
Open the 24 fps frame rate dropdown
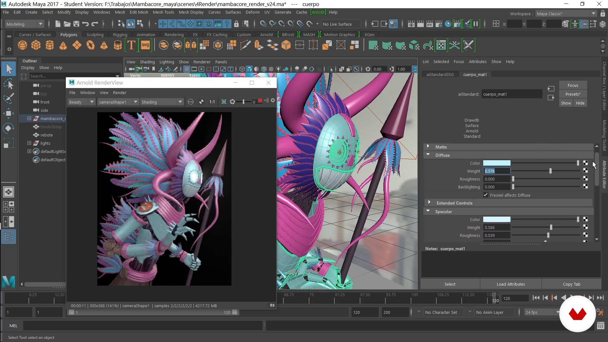pyautogui.click(x=542, y=312)
